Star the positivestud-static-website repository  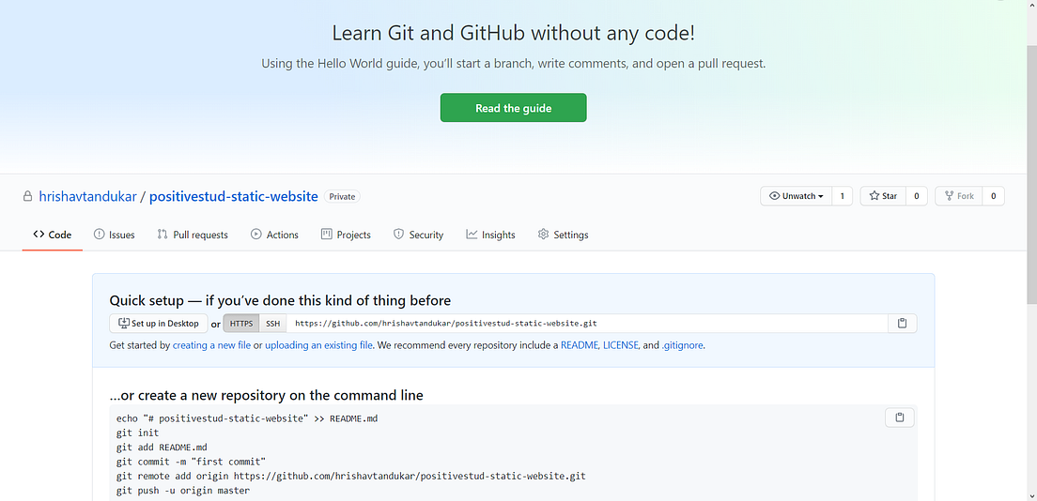point(883,196)
